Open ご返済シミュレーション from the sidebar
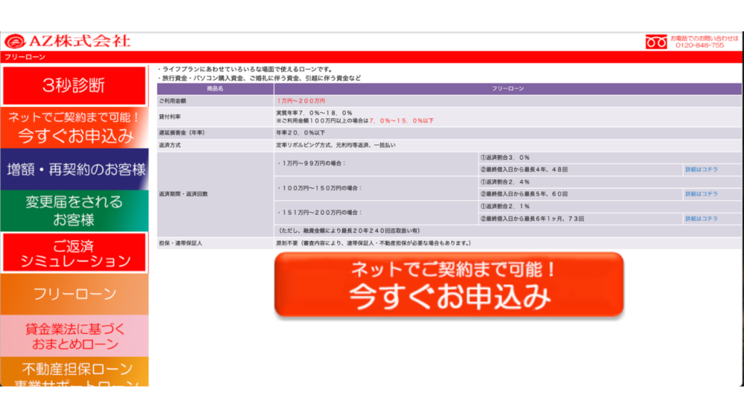 pyautogui.click(x=74, y=253)
